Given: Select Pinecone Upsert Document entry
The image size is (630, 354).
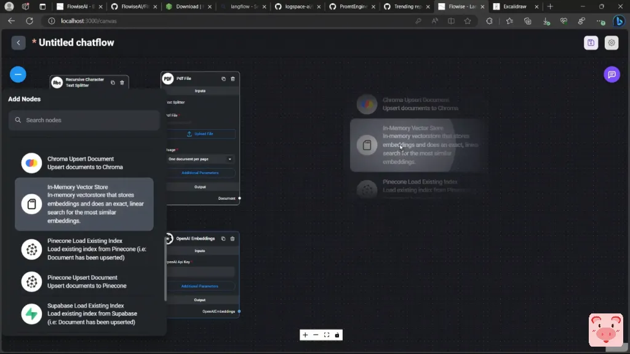Looking at the screenshot, I should coord(84,281).
